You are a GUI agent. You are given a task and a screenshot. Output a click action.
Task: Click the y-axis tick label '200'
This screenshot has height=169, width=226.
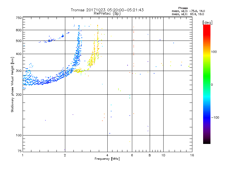coord(19,95)
